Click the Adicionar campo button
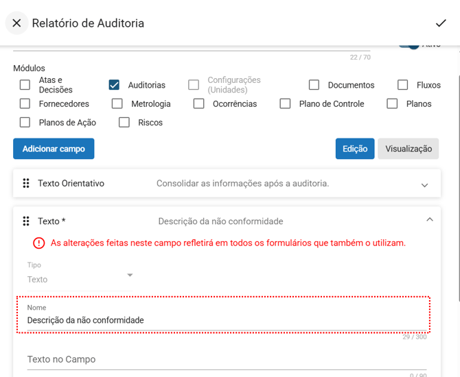This screenshot has height=377, width=460. (54, 149)
